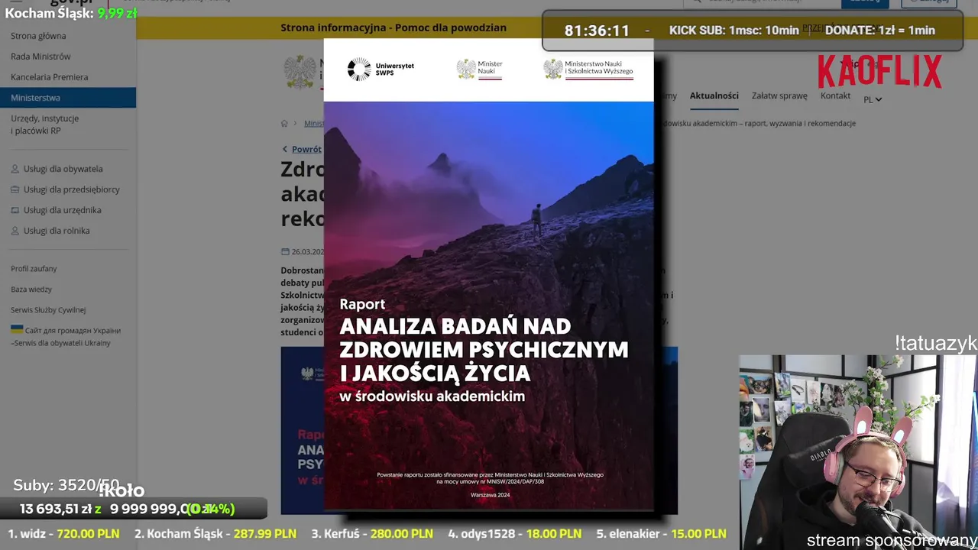The image size is (978, 550).
Task: Click the person icon beside Usługi dla rolnika
Action: (x=15, y=231)
